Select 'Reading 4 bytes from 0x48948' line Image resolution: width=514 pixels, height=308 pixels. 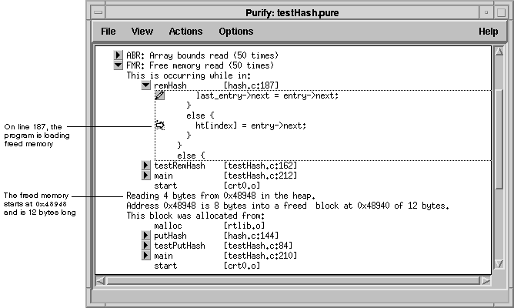221,196
